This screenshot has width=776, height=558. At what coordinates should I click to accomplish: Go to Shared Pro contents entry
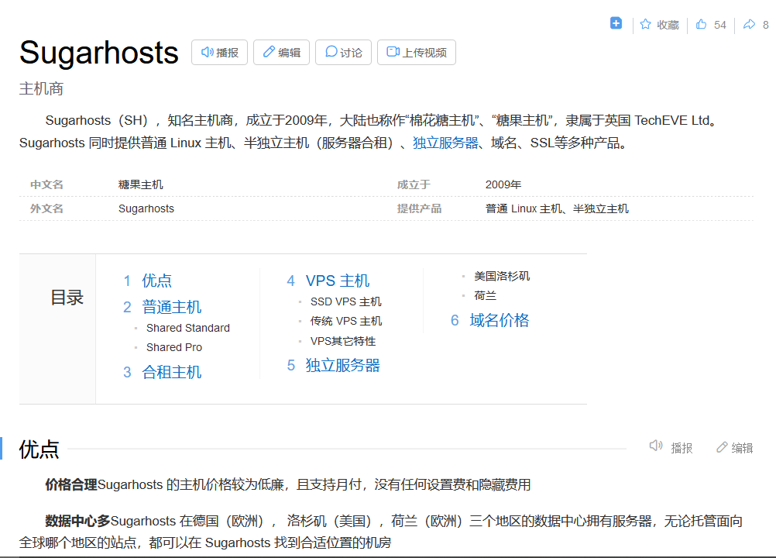point(174,347)
